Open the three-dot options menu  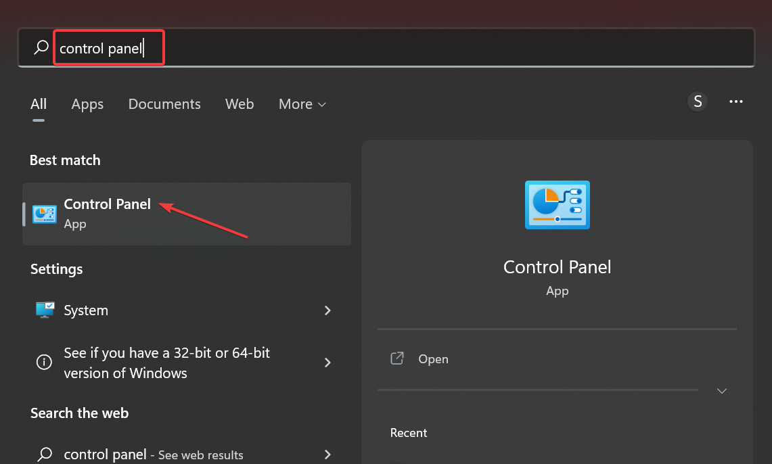(x=735, y=101)
